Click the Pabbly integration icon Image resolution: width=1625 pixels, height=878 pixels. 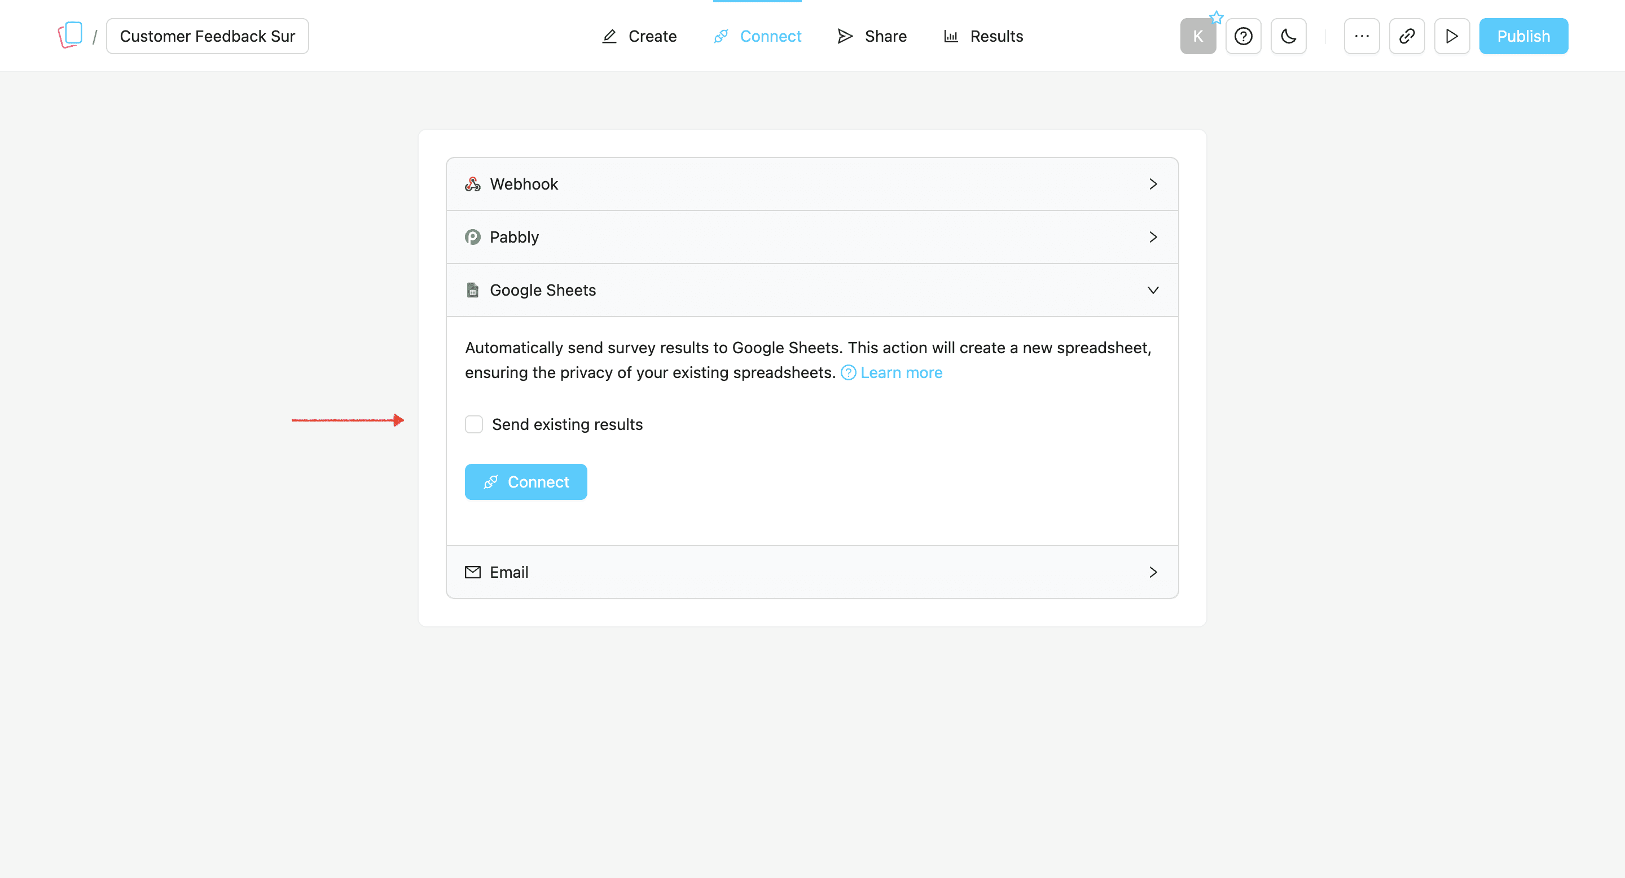click(x=472, y=236)
